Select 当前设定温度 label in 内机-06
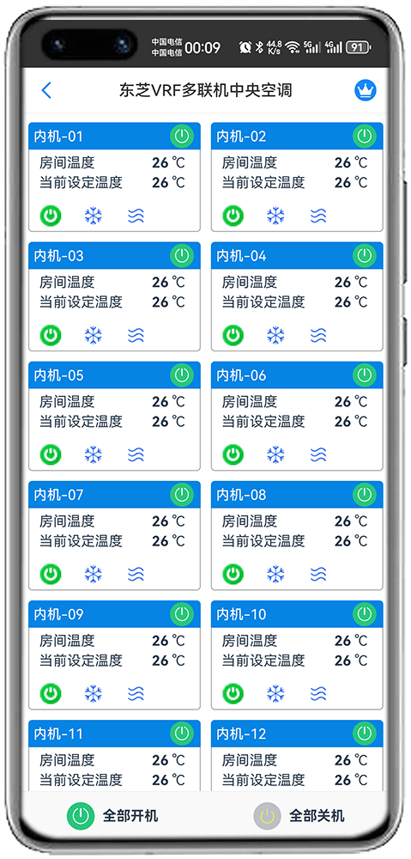Image resolution: width=411 pixels, height=859 pixels. (263, 421)
